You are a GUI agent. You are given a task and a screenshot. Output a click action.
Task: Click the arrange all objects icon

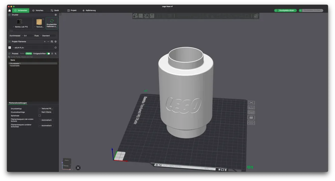[x=152, y=16]
